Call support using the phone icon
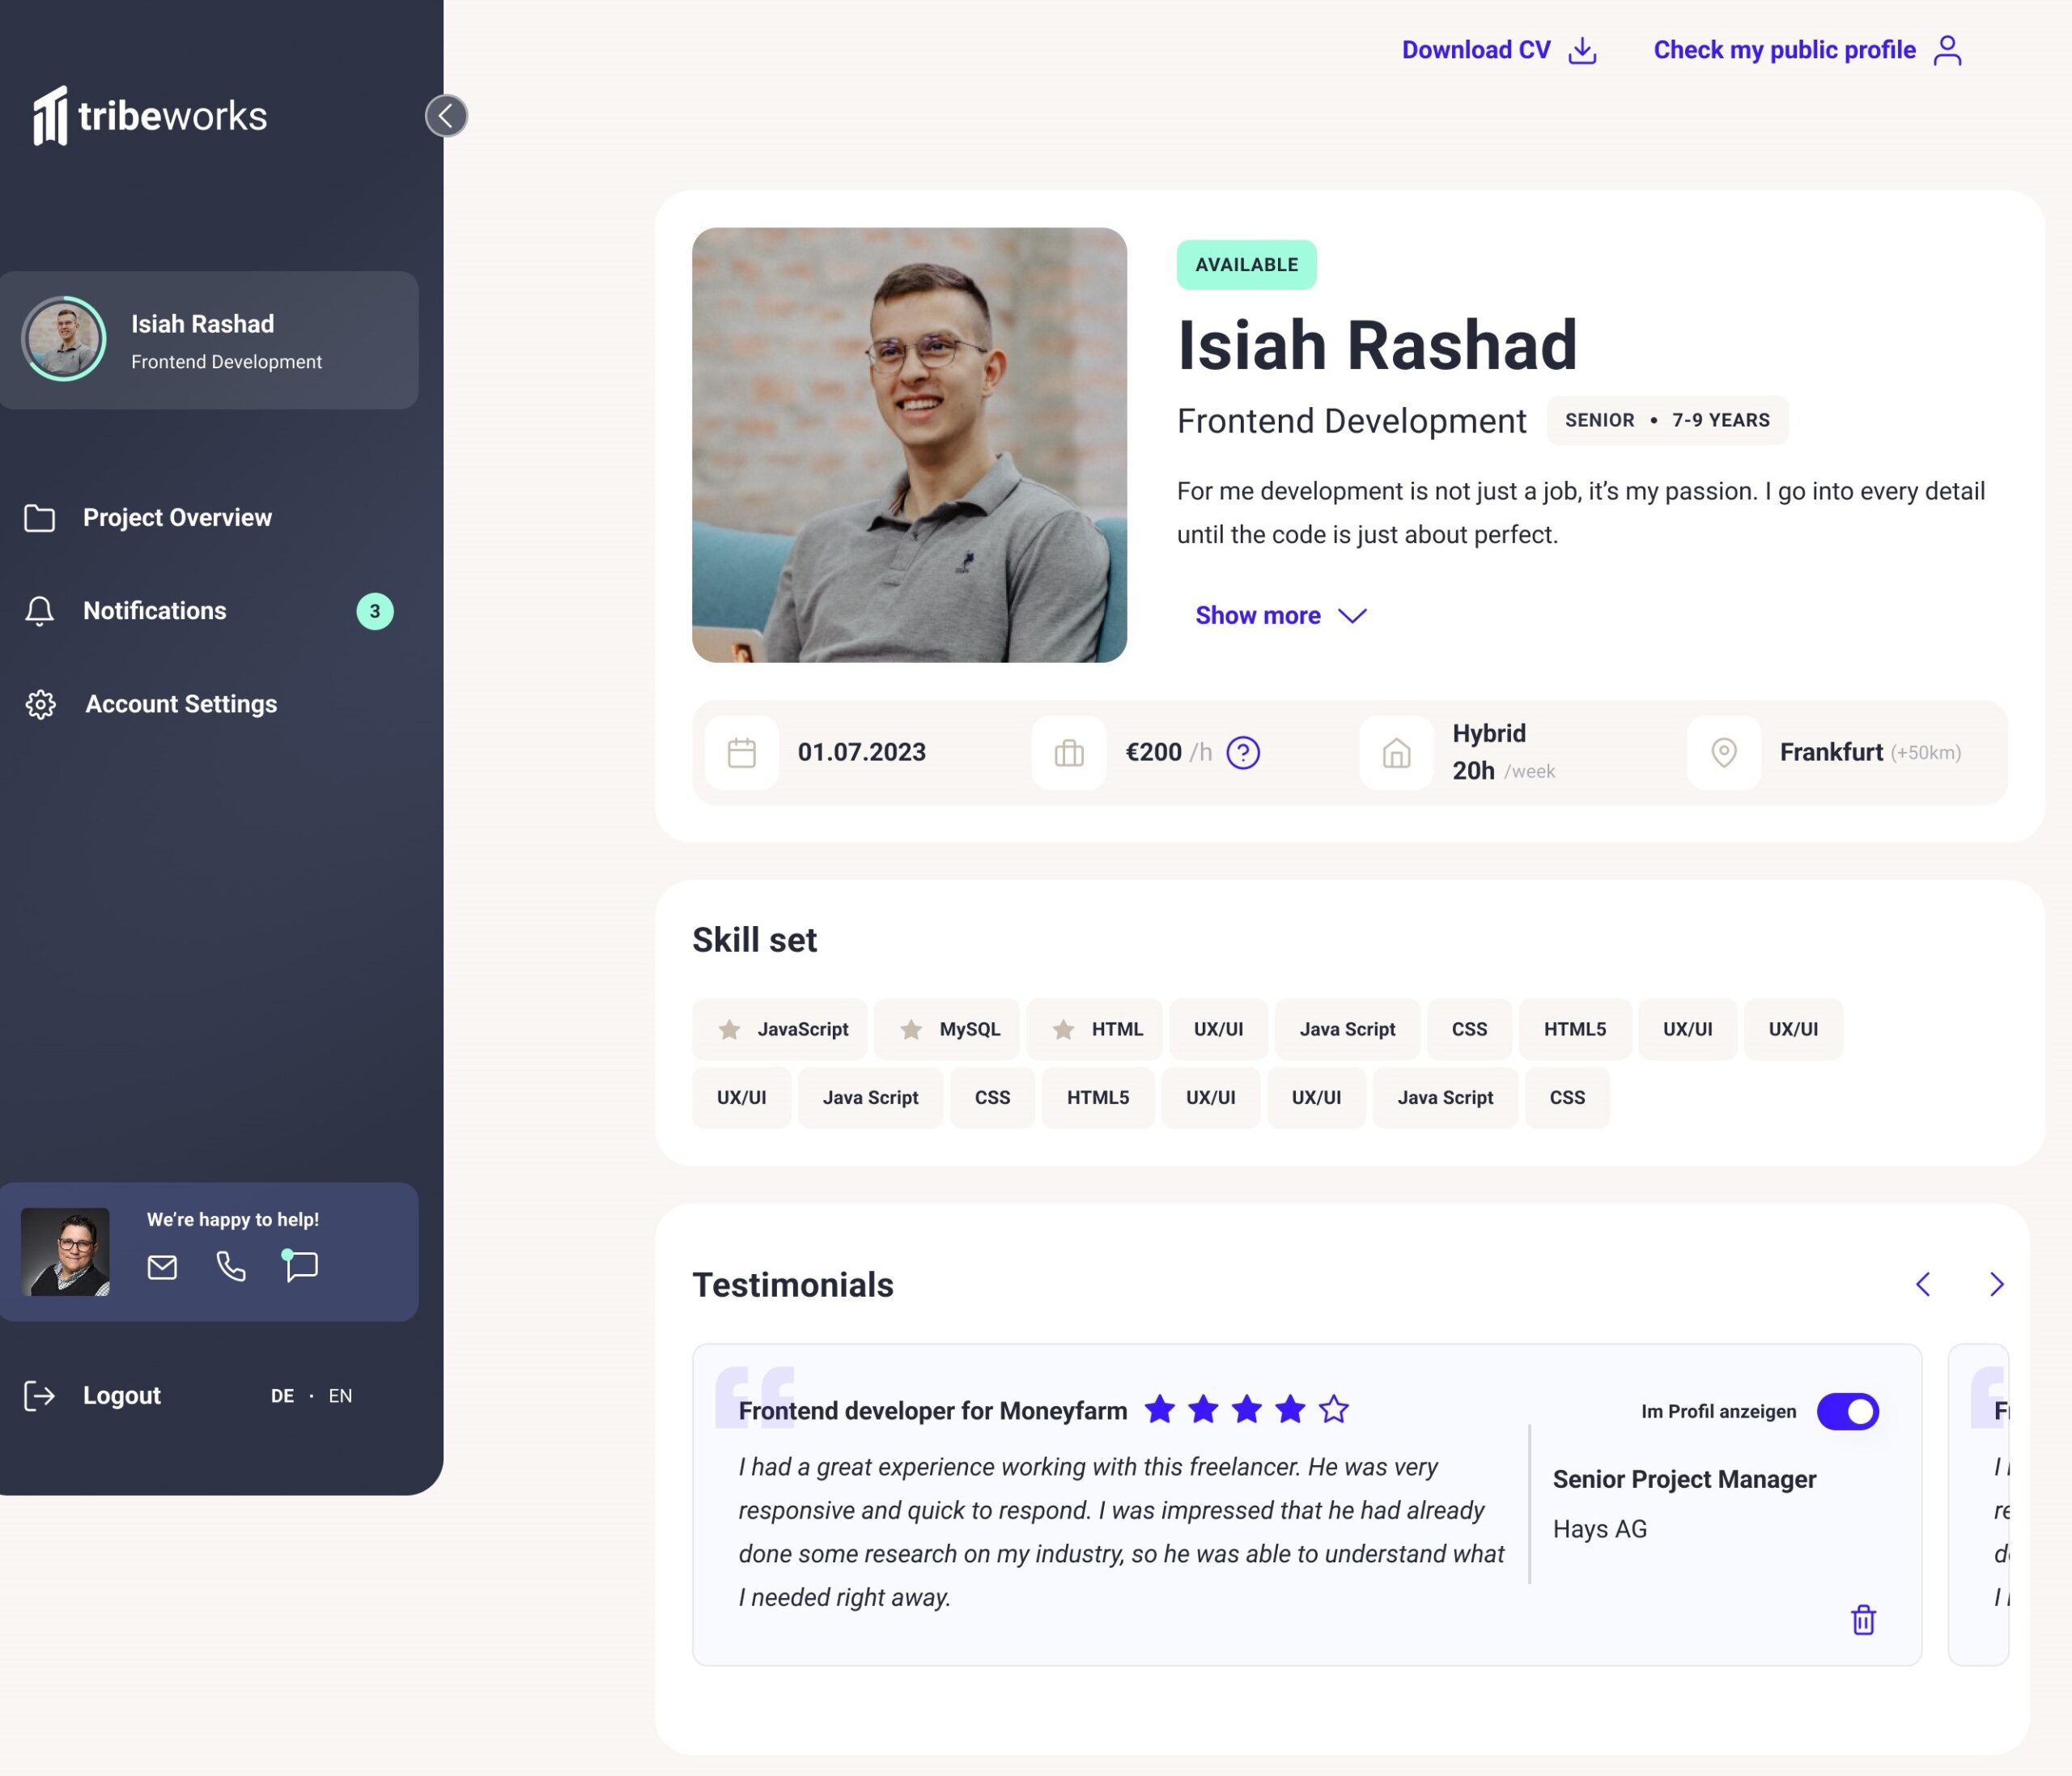The width and height of the screenshot is (2072, 1776). click(231, 1267)
